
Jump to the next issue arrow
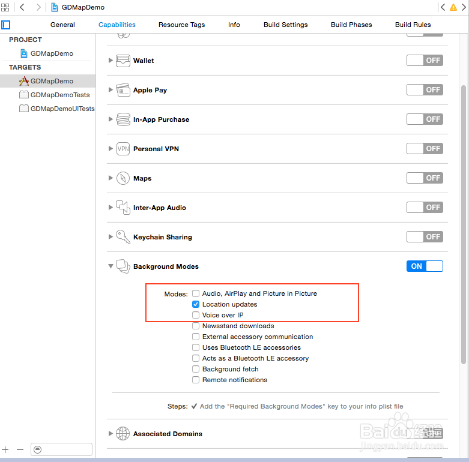coord(464,7)
